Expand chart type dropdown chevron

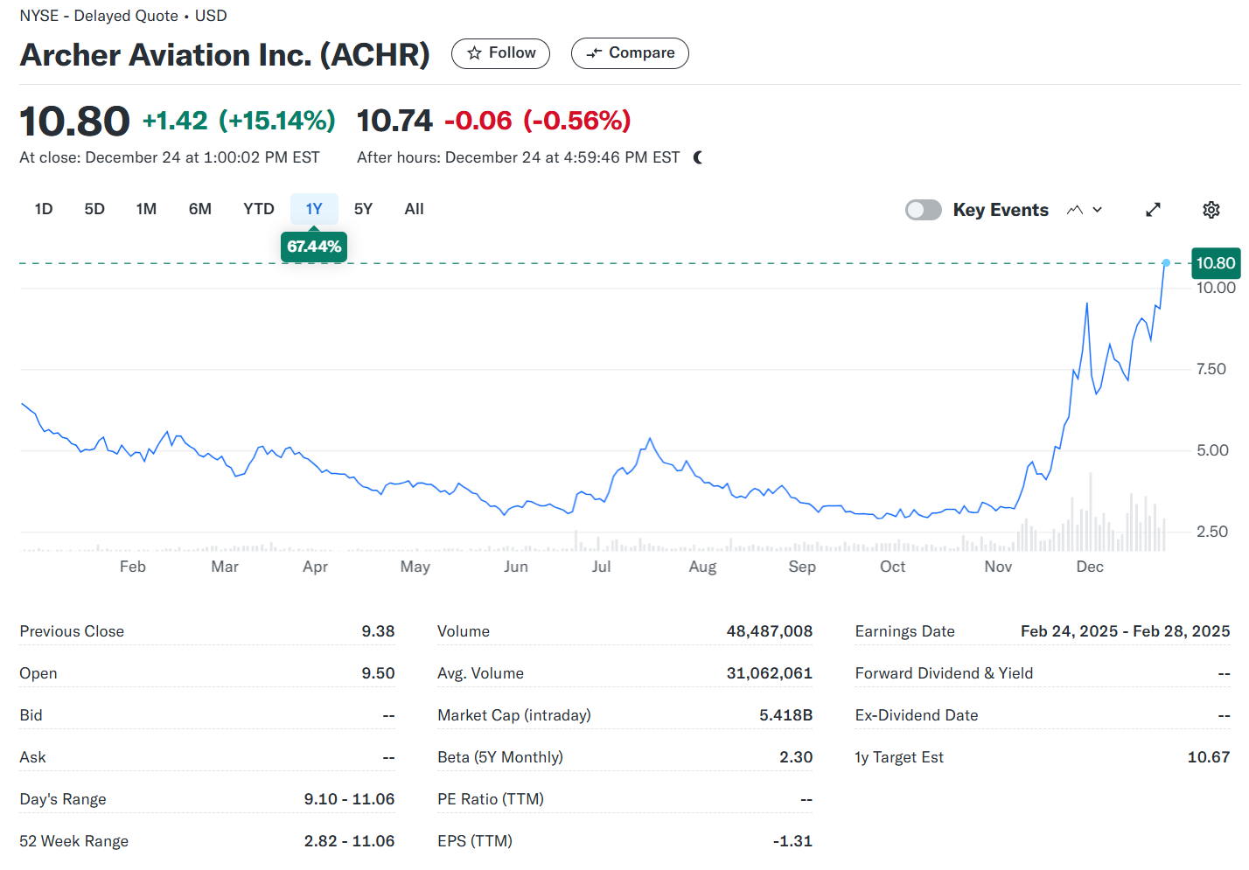[x=1098, y=210]
